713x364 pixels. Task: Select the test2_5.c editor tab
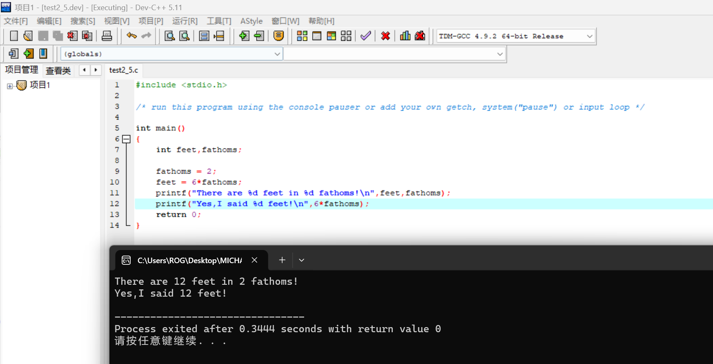[123, 70]
